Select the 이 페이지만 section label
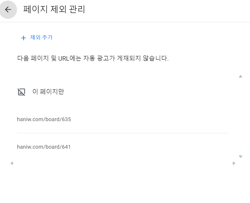 pyautogui.click(x=48, y=92)
